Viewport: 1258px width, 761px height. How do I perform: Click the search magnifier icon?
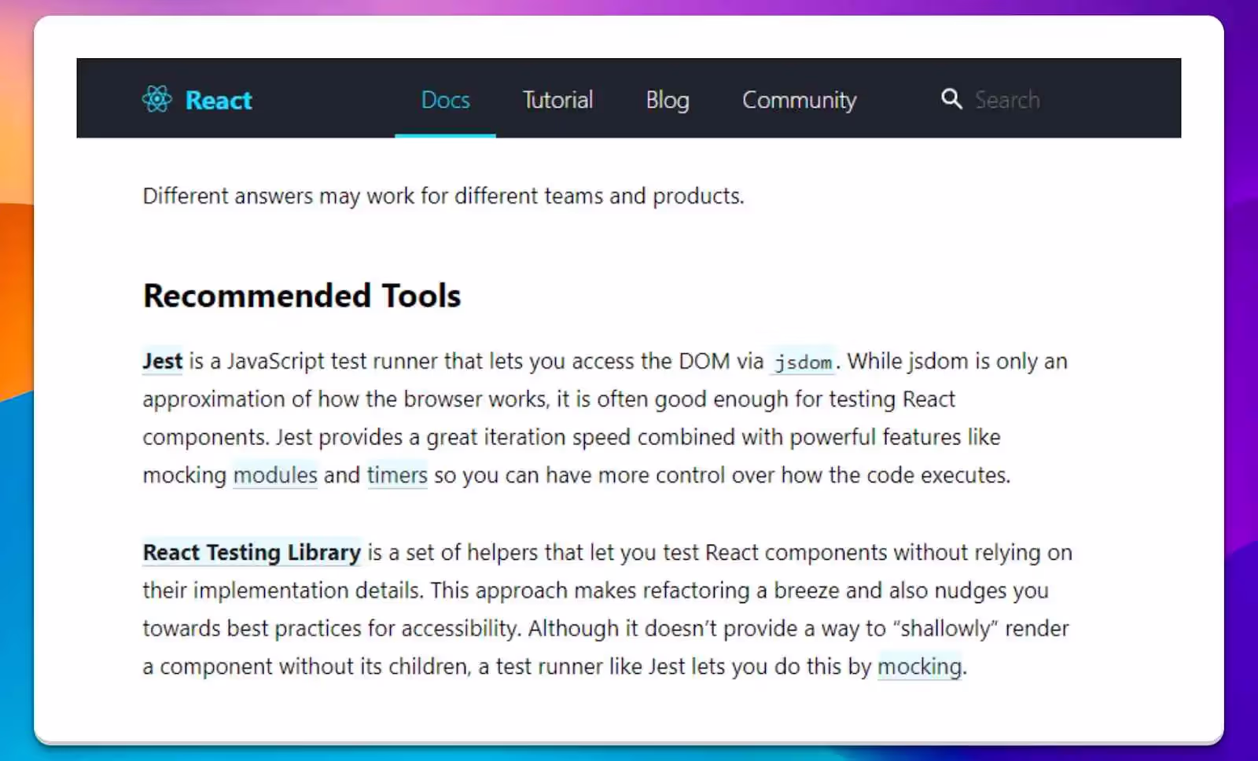(951, 99)
